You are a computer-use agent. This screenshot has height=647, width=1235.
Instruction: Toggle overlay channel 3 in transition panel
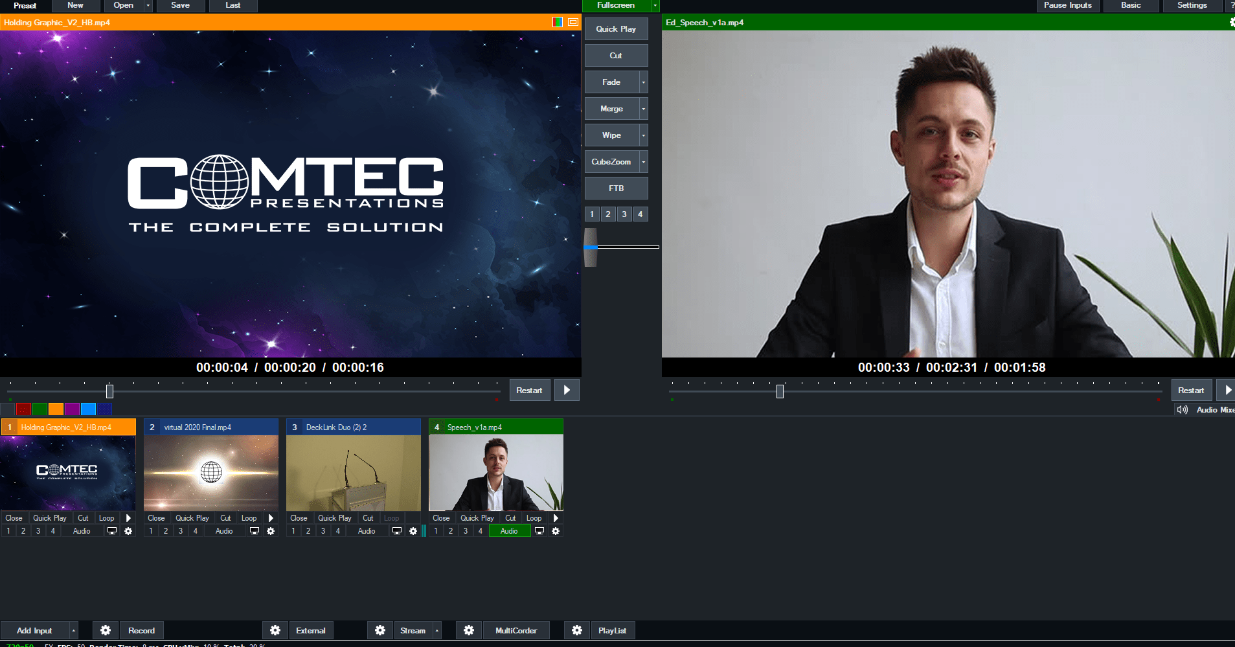[624, 214]
